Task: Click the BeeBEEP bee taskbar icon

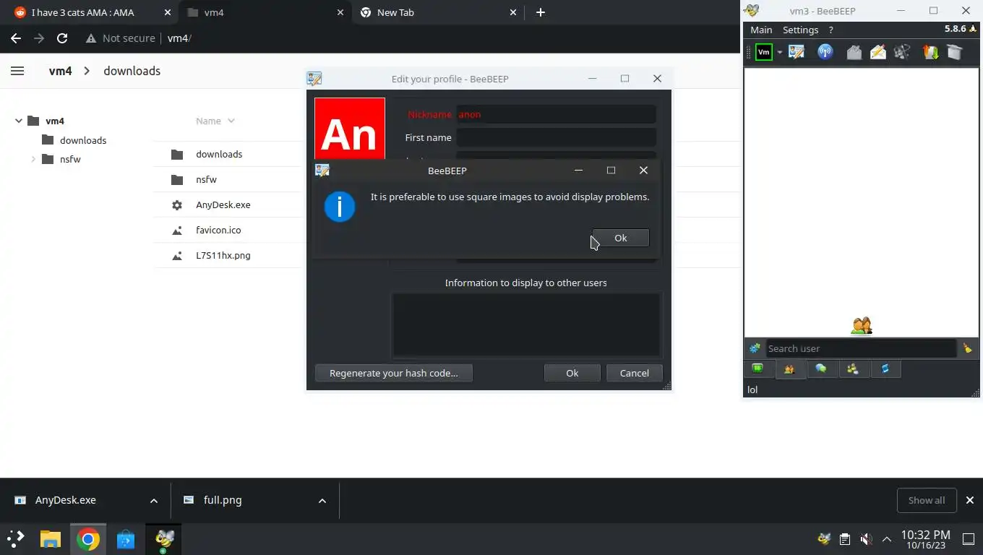Action: [x=164, y=539]
